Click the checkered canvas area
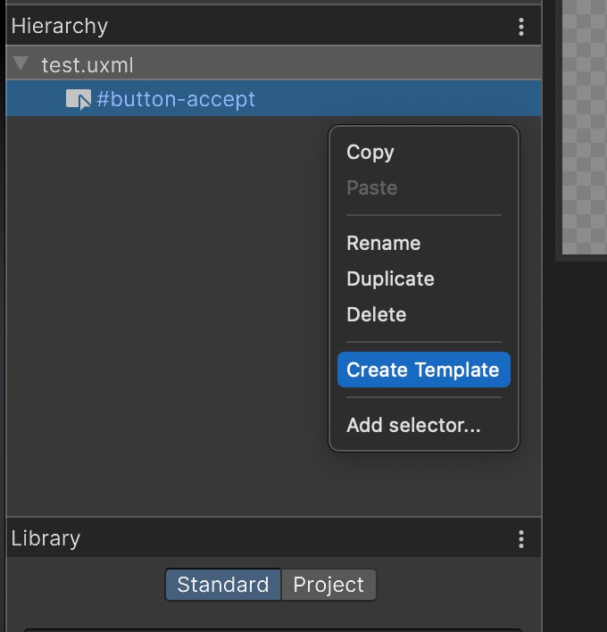 tap(585, 127)
